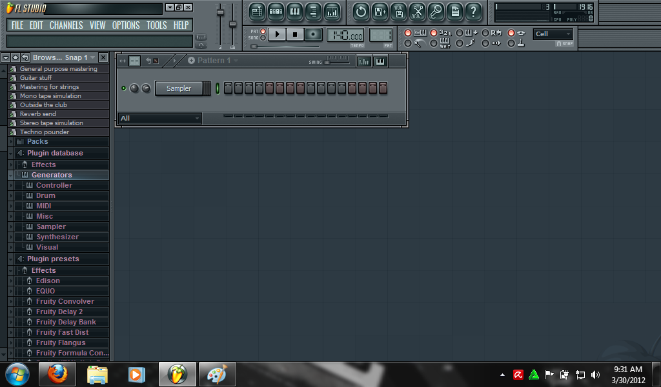
Task: Open the OPTIONS menu
Action: pos(126,25)
